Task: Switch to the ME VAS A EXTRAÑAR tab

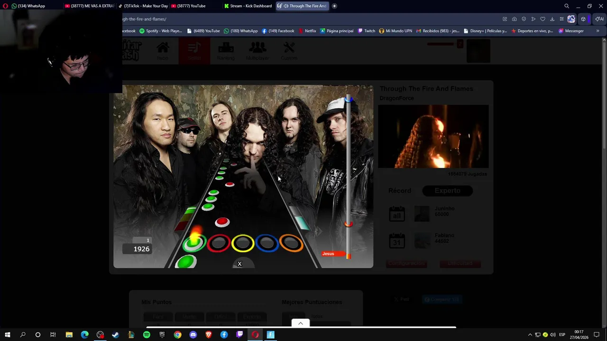Action: click(90, 6)
